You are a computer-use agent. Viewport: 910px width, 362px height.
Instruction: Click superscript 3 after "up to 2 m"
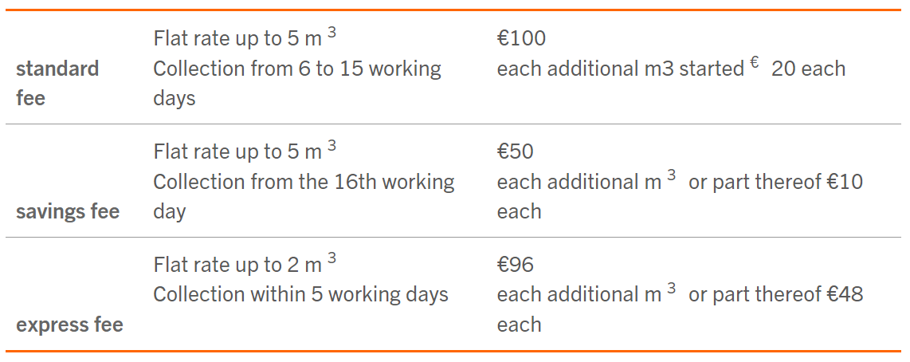(331, 258)
